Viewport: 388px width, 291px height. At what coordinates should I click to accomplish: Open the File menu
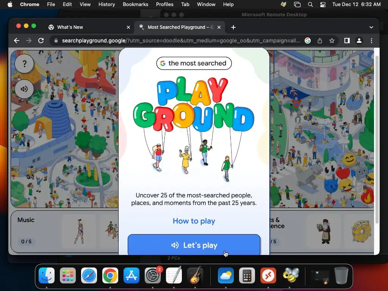[51, 4]
